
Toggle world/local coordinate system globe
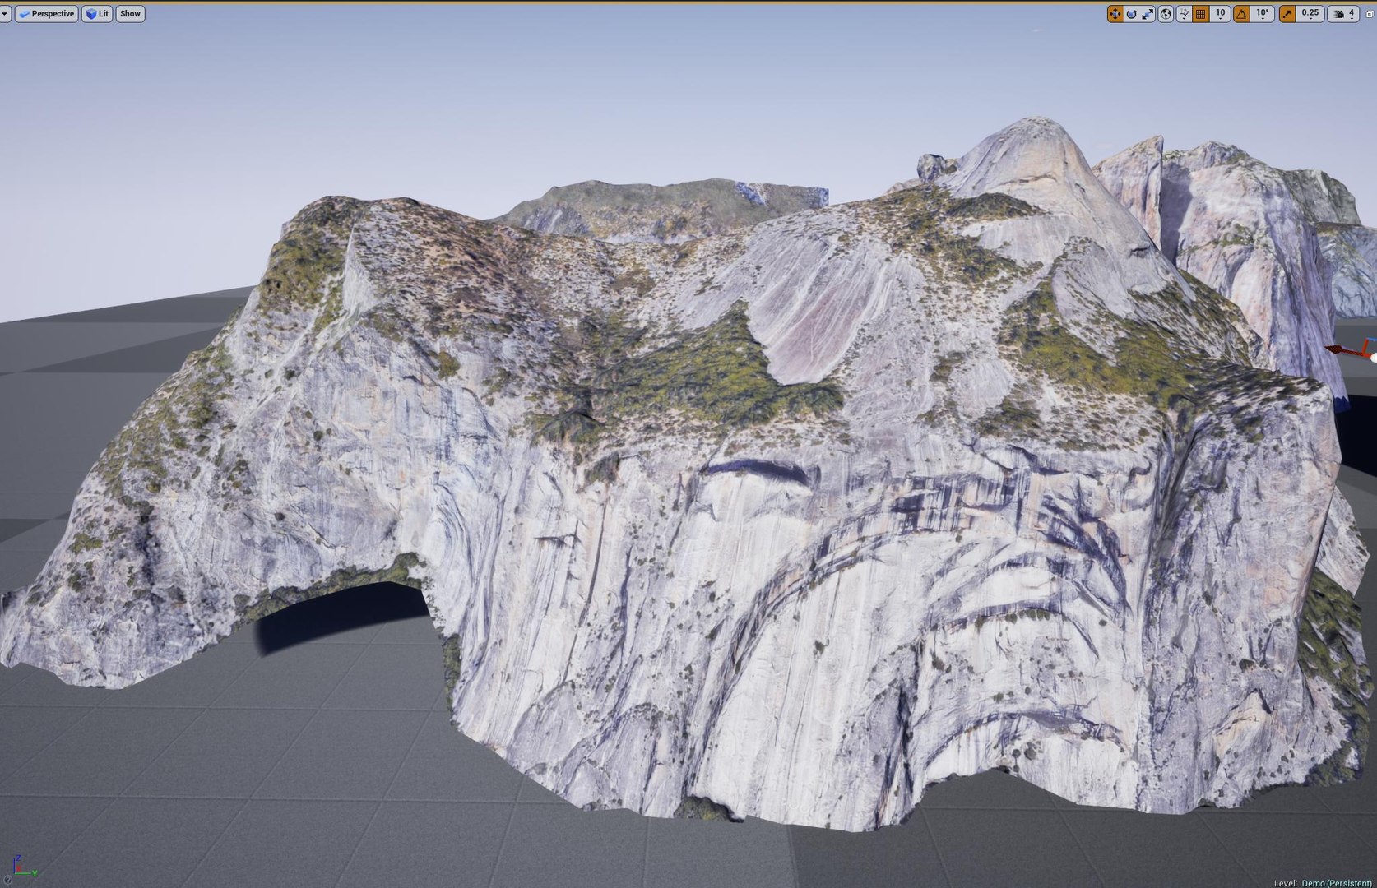point(1166,14)
